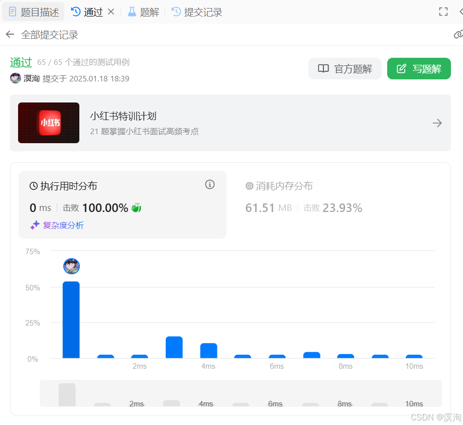This screenshot has width=463, height=425.
Task: Click the 7ms bar in the runtime chart
Action: 312,355
